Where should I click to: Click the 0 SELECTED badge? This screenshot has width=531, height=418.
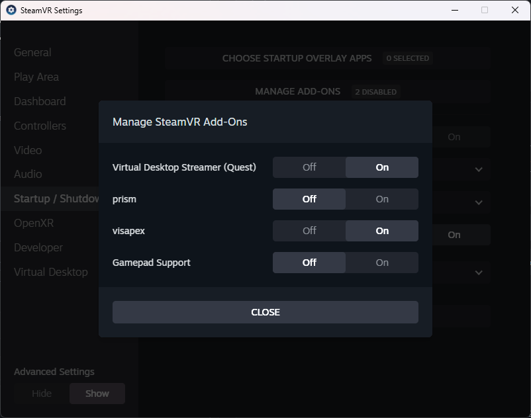(x=407, y=58)
